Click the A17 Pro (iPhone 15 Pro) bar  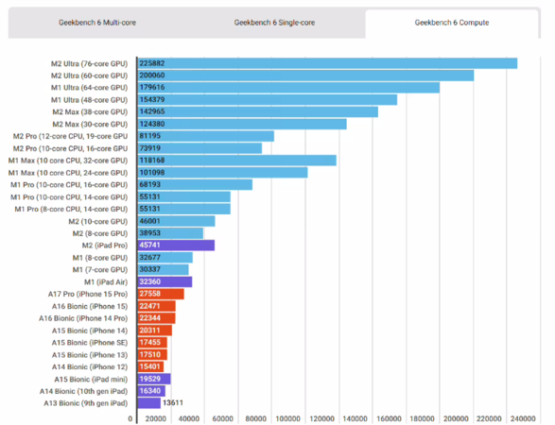click(161, 294)
